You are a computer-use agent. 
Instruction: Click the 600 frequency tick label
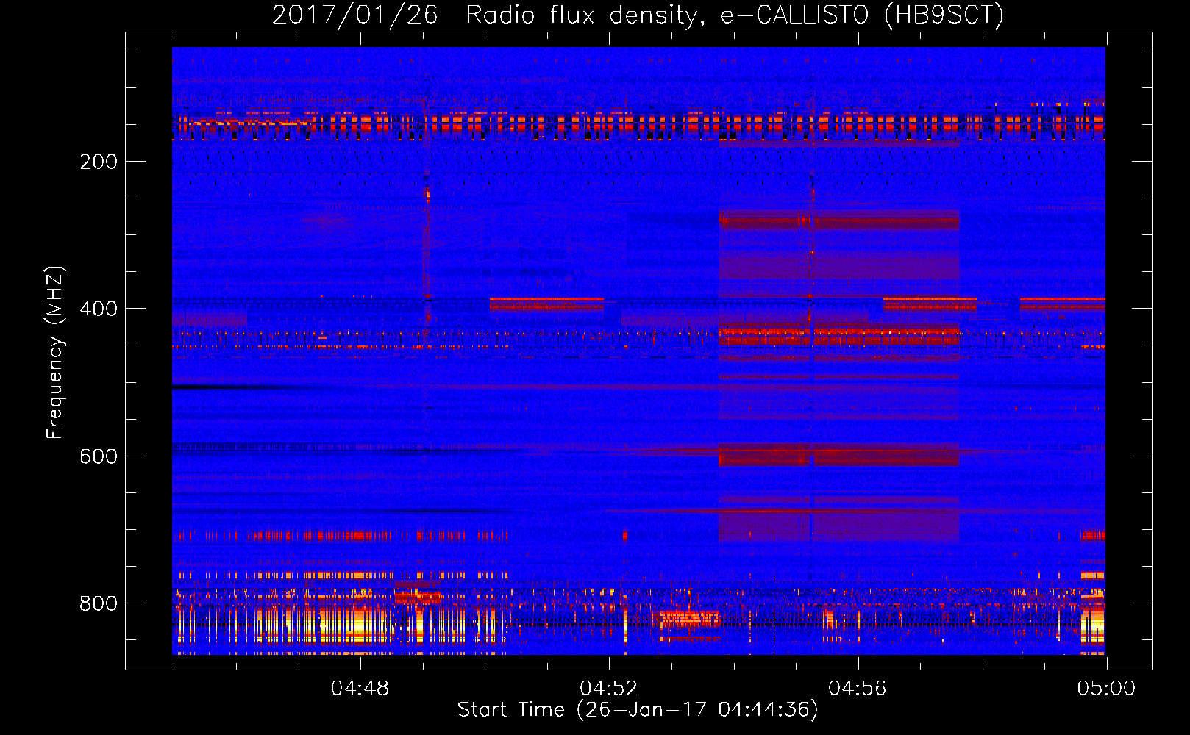pos(99,456)
